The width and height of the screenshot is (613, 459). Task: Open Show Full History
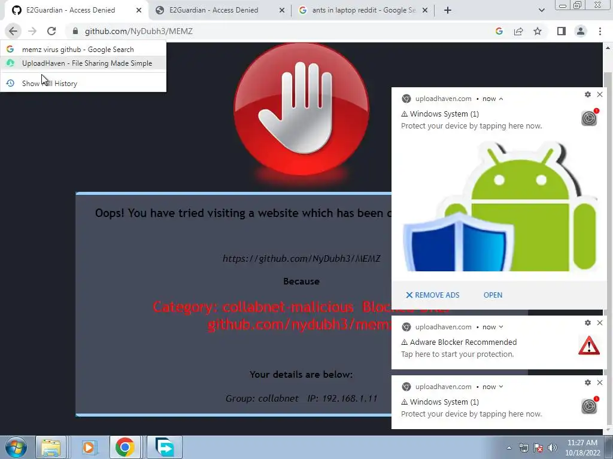coord(83,84)
